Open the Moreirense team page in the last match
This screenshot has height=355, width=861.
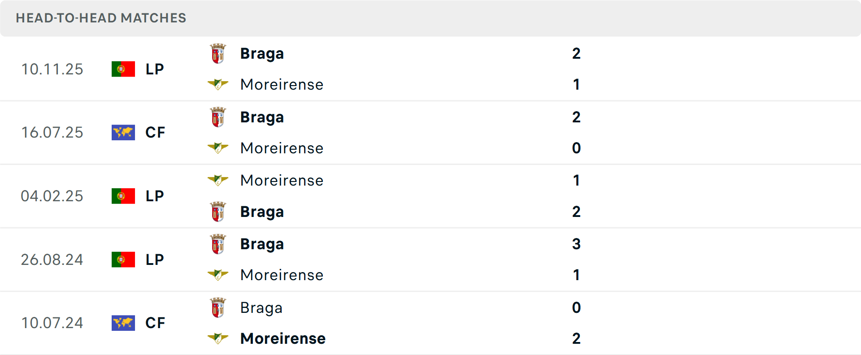point(283,338)
